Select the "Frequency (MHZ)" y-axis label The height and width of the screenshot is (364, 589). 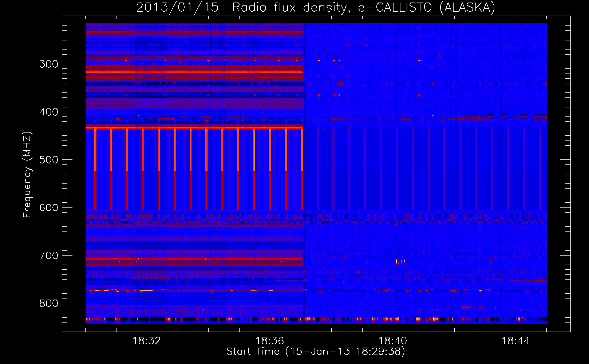pos(27,174)
